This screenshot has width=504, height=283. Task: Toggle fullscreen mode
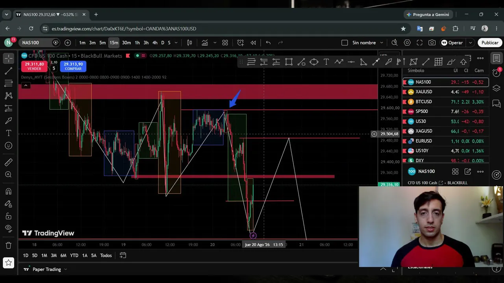point(420,42)
